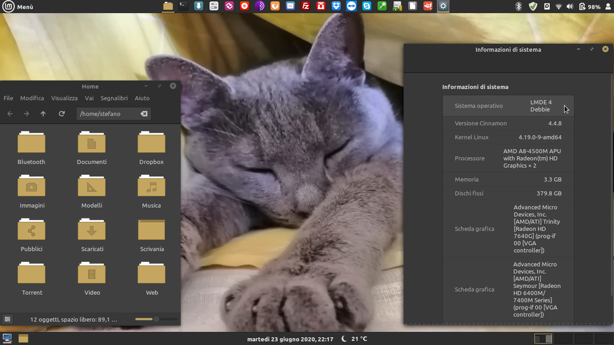Select the Scrivania folder
The height and width of the screenshot is (345, 614).
click(152, 235)
